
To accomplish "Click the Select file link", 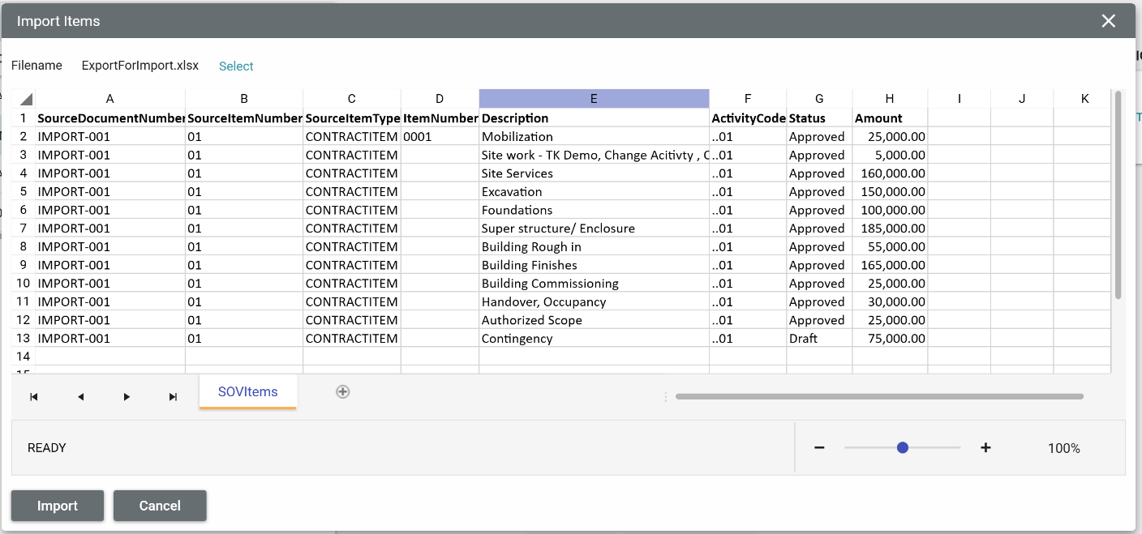I will (x=236, y=66).
